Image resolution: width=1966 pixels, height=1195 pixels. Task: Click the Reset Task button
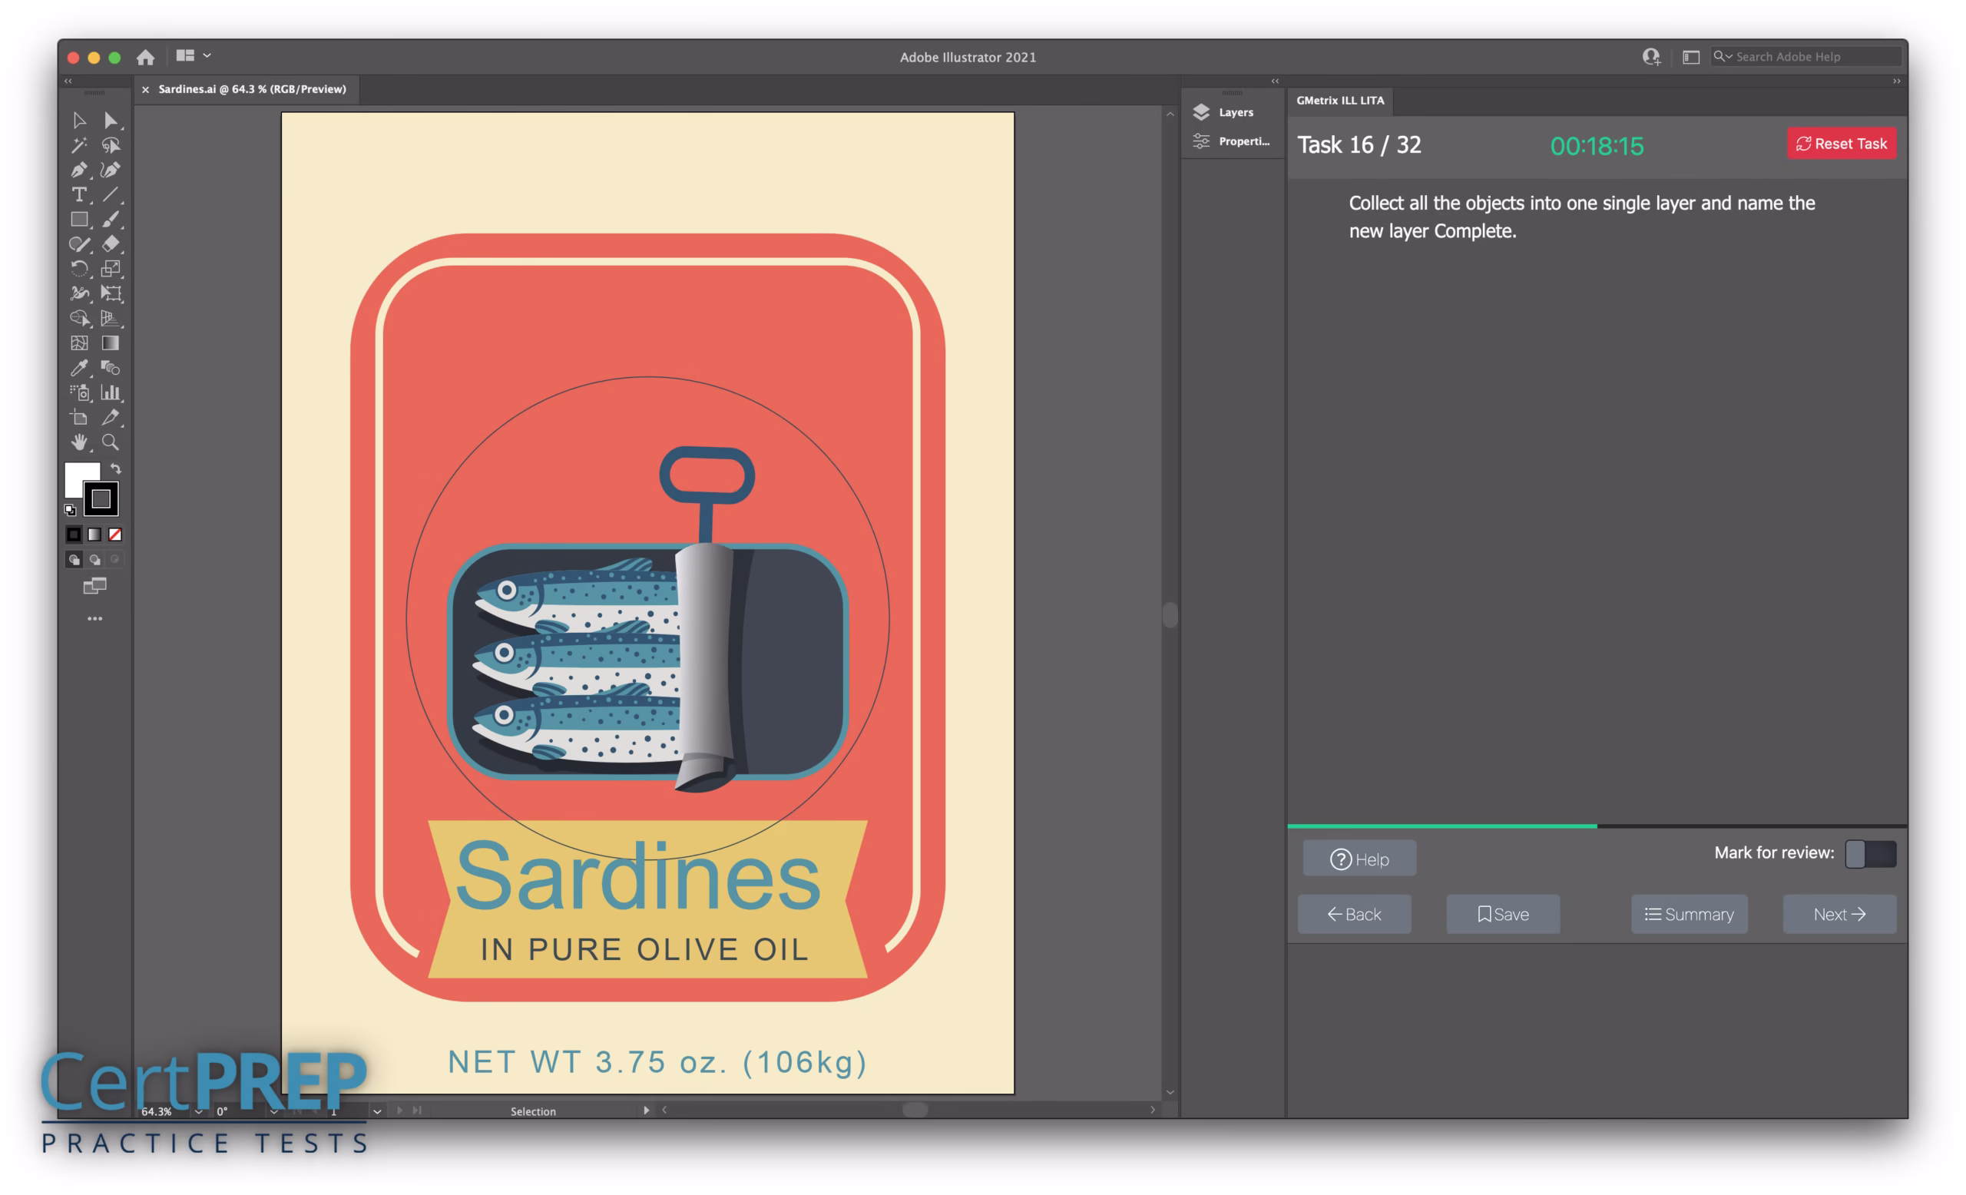click(x=1841, y=144)
